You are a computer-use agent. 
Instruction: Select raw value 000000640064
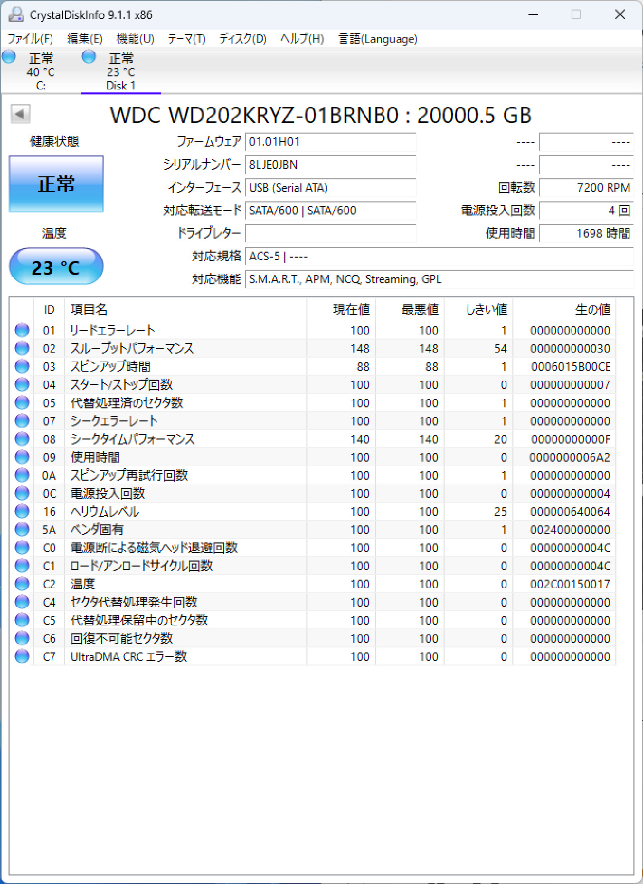(570, 511)
